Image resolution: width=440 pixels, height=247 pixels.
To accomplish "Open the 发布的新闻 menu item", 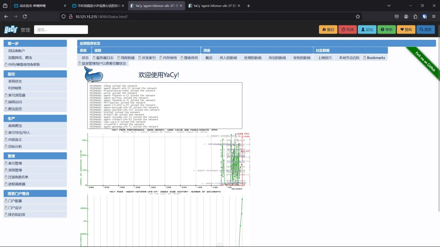I will pos(301,58).
